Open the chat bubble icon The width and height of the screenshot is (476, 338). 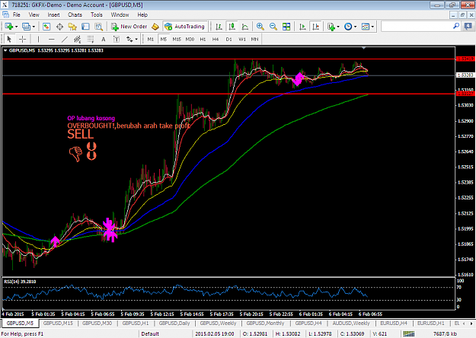pyautogui.click(x=468, y=27)
